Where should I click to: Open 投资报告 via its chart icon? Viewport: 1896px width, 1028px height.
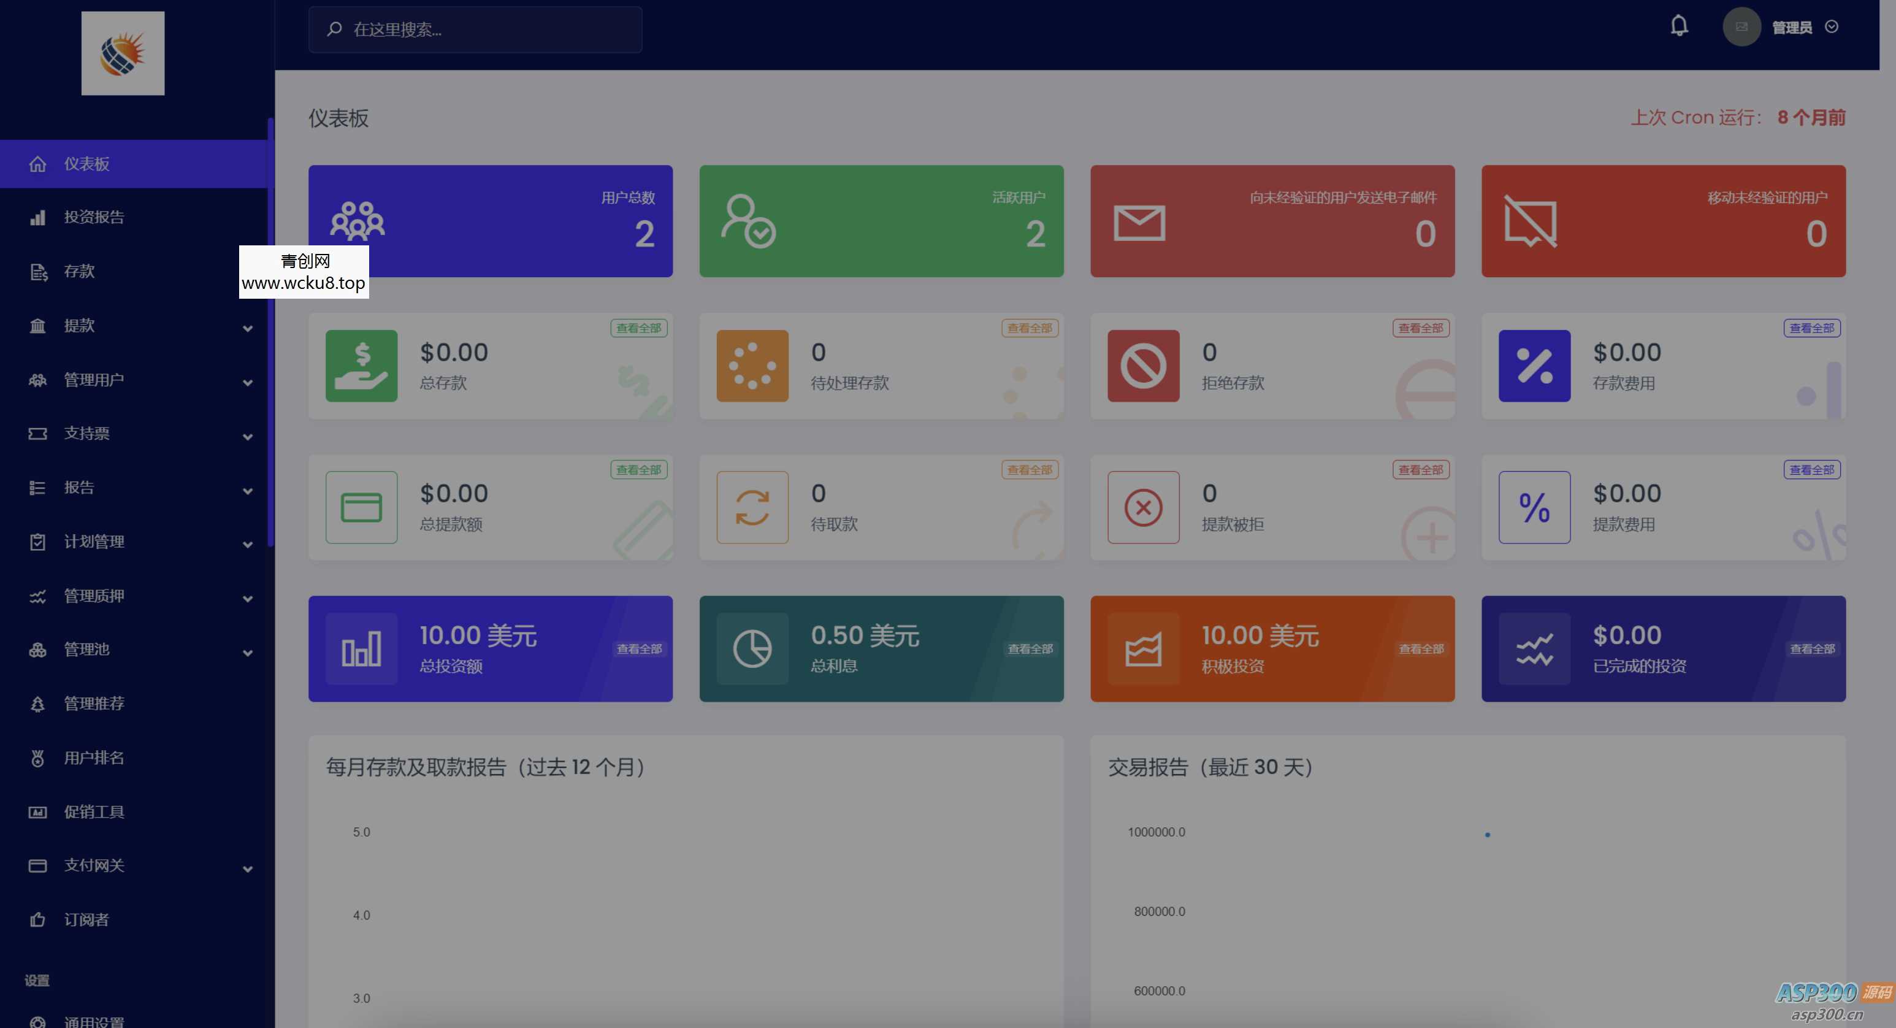[x=38, y=217]
